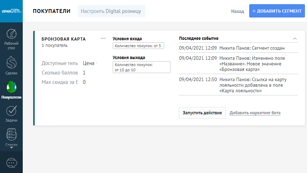
Task: Click the Назад link
Action: click(x=237, y=11)
